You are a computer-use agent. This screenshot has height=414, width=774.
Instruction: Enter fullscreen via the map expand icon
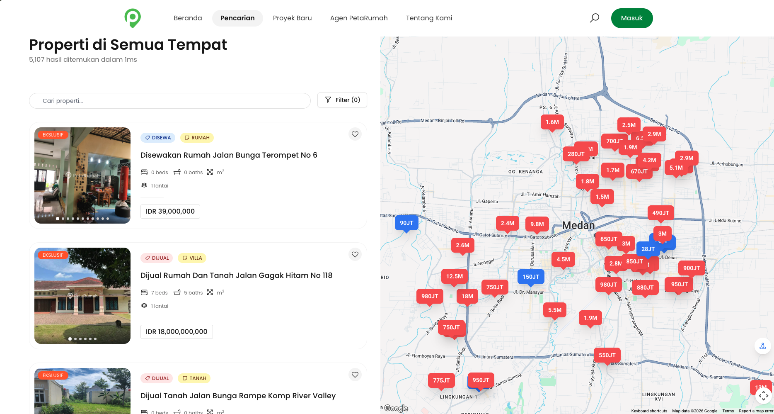[x=764, y=396]
